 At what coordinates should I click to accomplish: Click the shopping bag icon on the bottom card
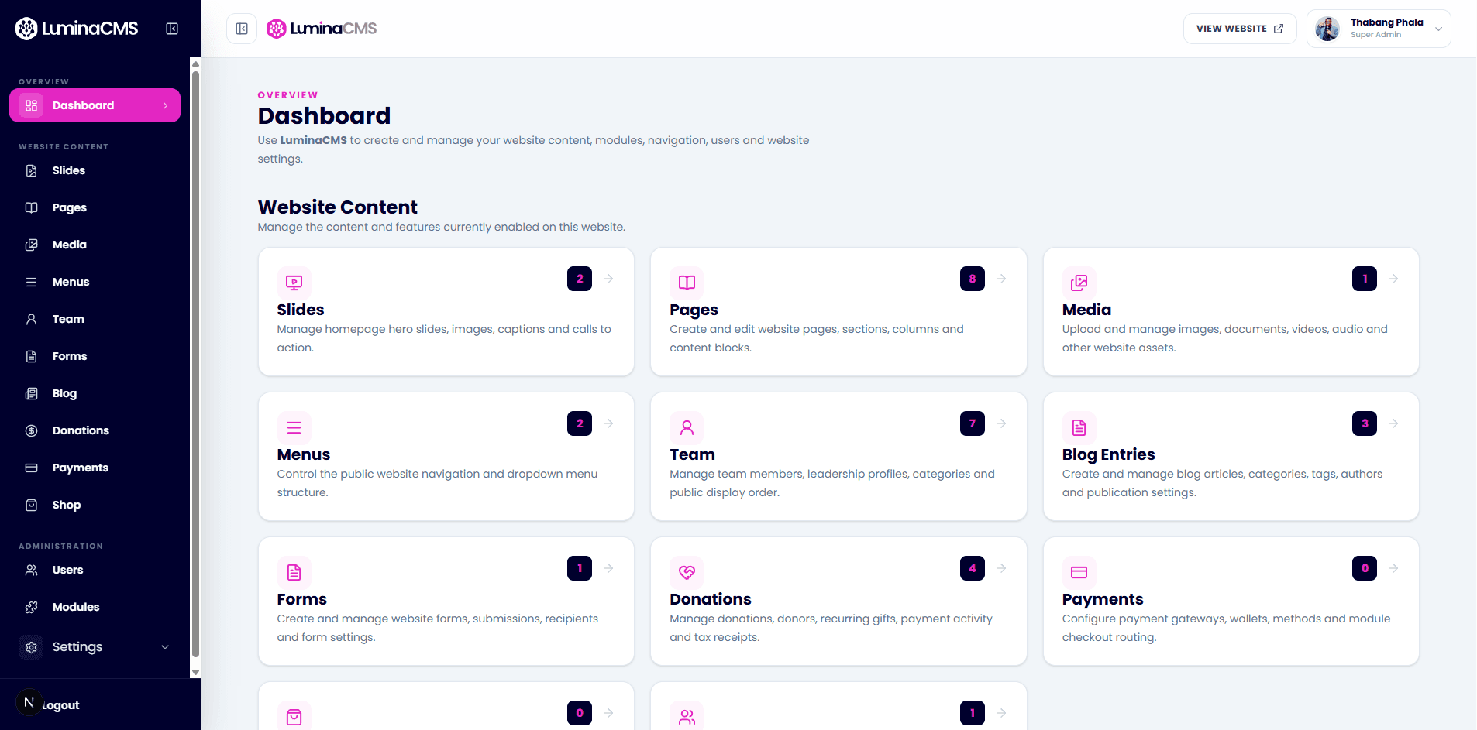(294, 717)
